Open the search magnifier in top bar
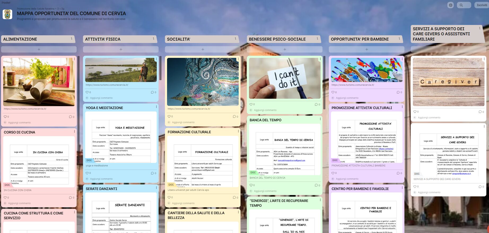 point(461,5)
